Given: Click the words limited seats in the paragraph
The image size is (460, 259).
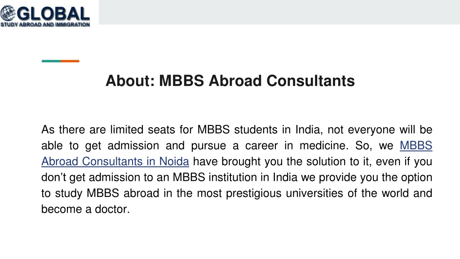Looking at the screenshot, I should pos(142,130).
